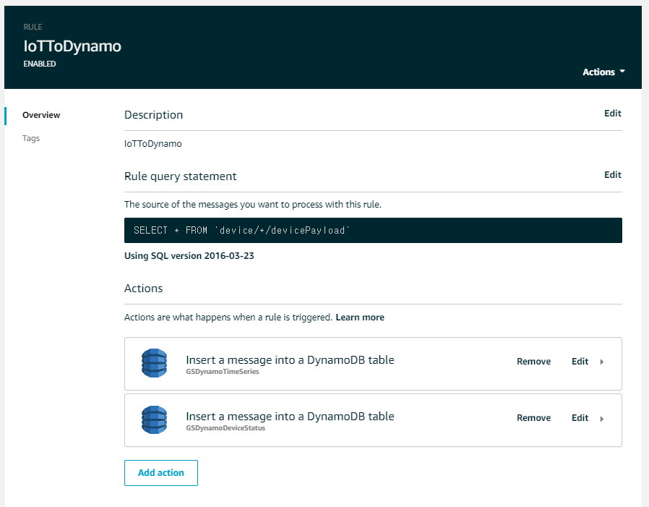Edit the Rule query statement
The image size is (649, 507).
pos(613,175)
